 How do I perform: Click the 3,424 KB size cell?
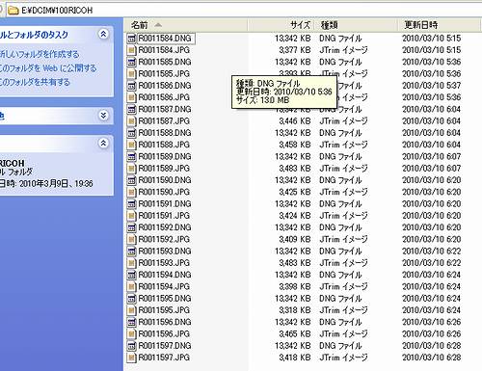tap(295, 216)
